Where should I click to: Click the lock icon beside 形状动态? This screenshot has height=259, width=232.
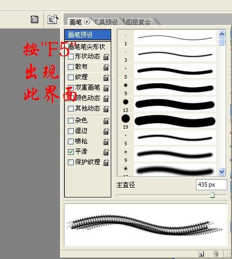pyautogui.click(x=106, y=57)
